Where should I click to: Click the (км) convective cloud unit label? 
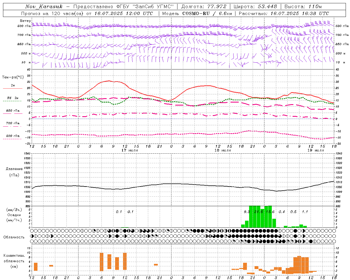coord(14,266)
